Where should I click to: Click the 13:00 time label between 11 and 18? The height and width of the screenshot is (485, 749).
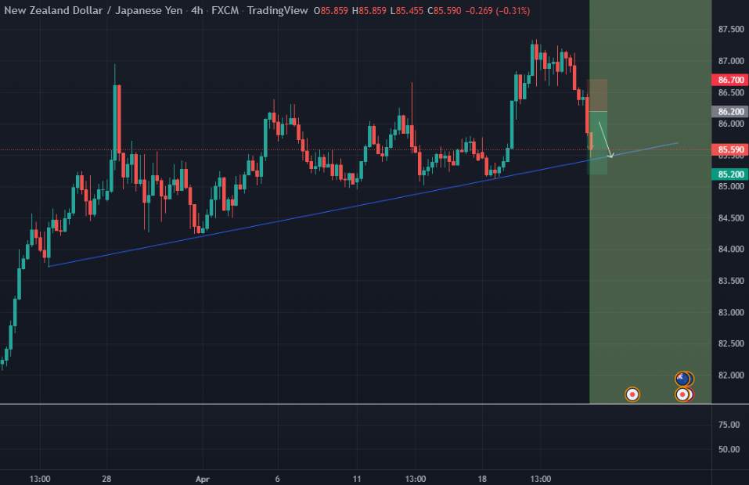coord(416,479)
